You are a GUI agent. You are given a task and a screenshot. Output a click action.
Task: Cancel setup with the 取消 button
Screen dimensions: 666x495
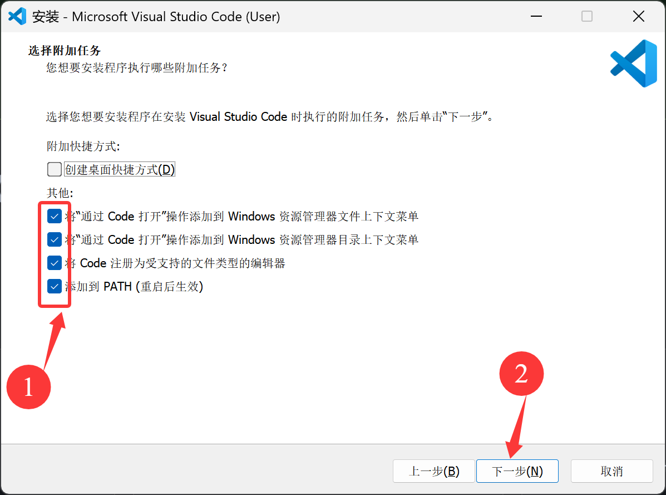[611, 471]
